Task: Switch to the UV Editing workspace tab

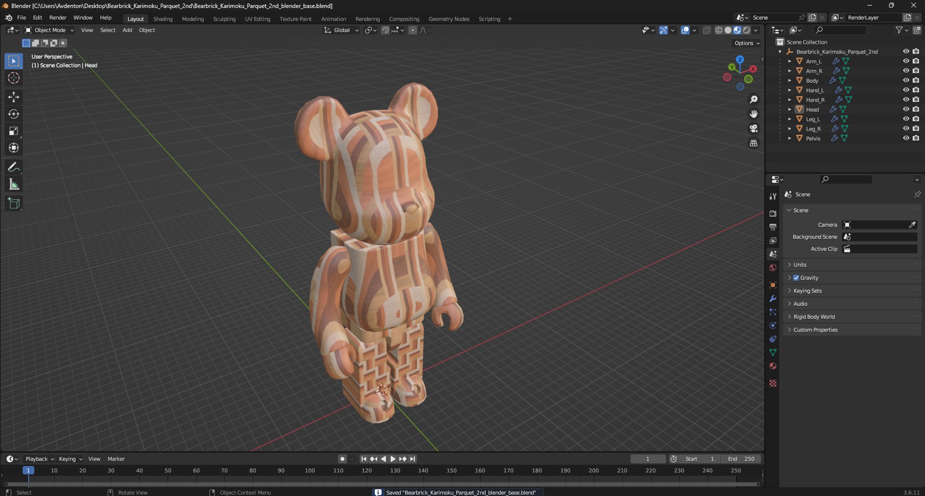Action: coord(258,19)
